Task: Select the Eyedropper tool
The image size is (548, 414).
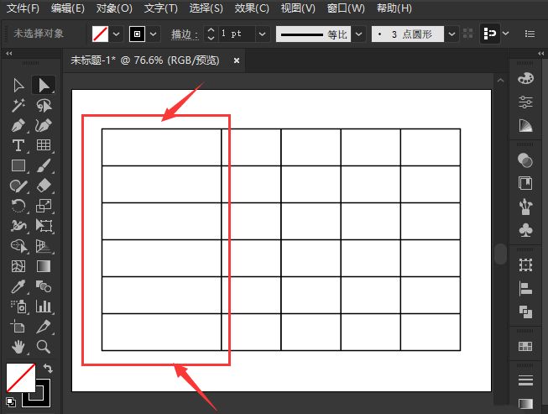Action: (18, 286)
